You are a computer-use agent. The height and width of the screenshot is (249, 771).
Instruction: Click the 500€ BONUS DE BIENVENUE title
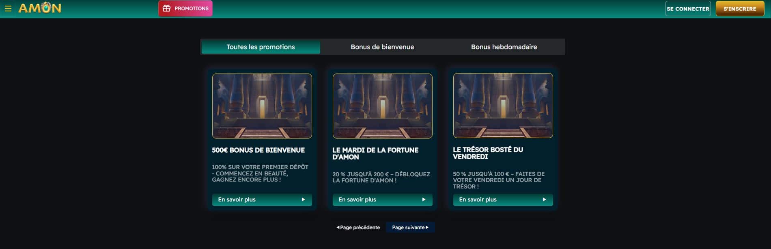pos(258,150)
